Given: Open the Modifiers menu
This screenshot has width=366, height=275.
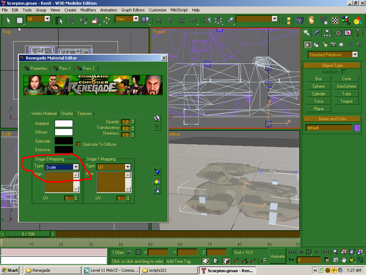Looking at the screenshot, I should pos(88,10).
